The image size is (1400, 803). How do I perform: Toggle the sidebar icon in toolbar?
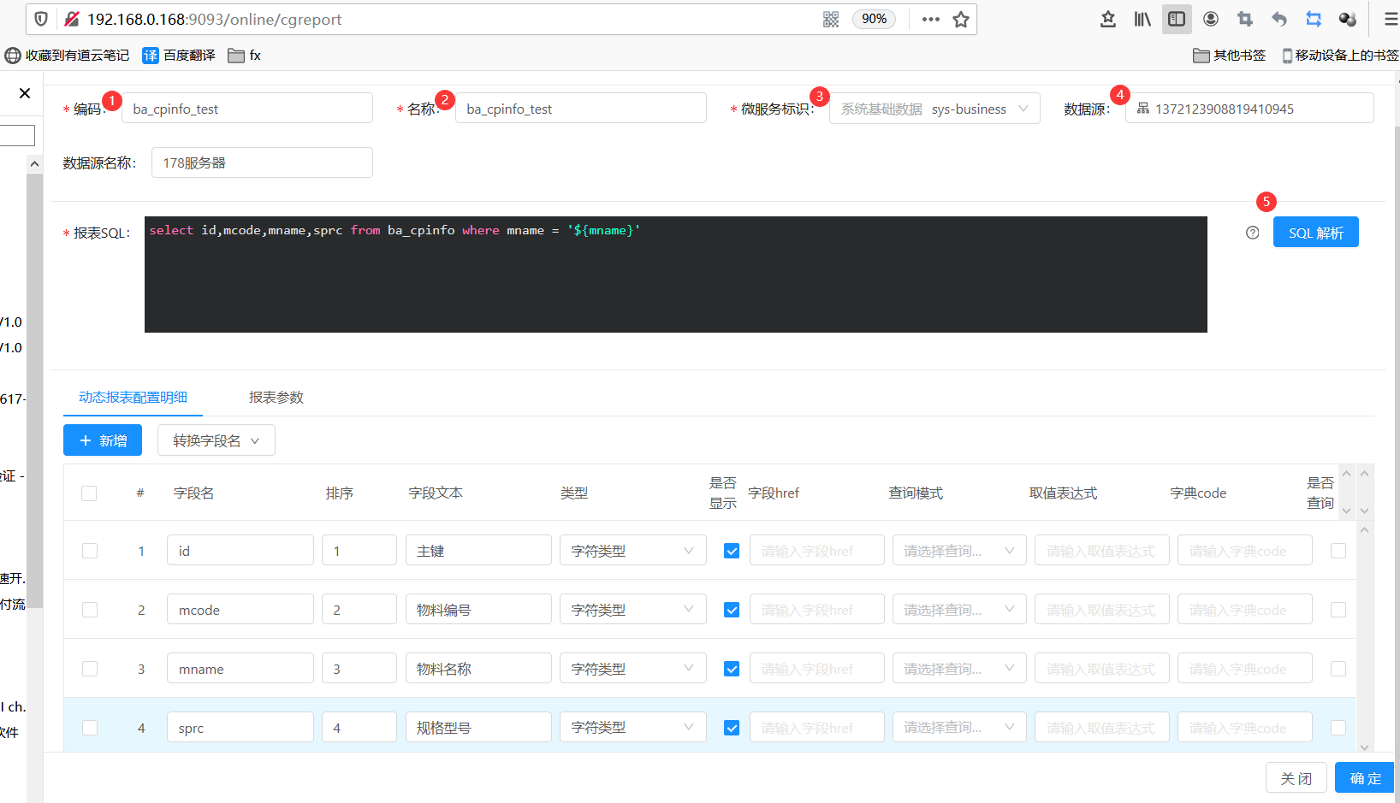[x=1177, y=19]
